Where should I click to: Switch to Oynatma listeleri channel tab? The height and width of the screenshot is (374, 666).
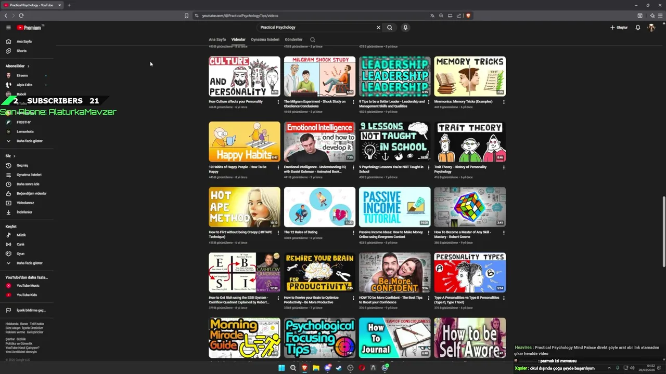[265, 39]
